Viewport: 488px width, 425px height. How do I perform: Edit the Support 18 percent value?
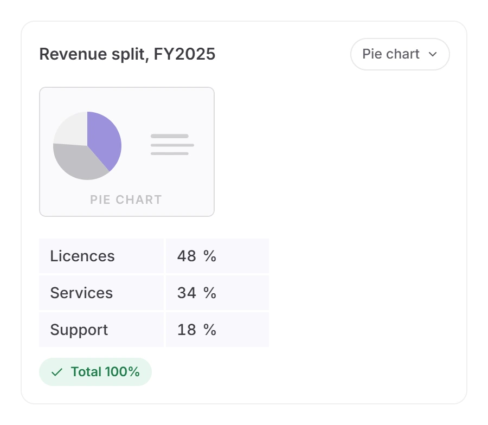click(217, 330)
